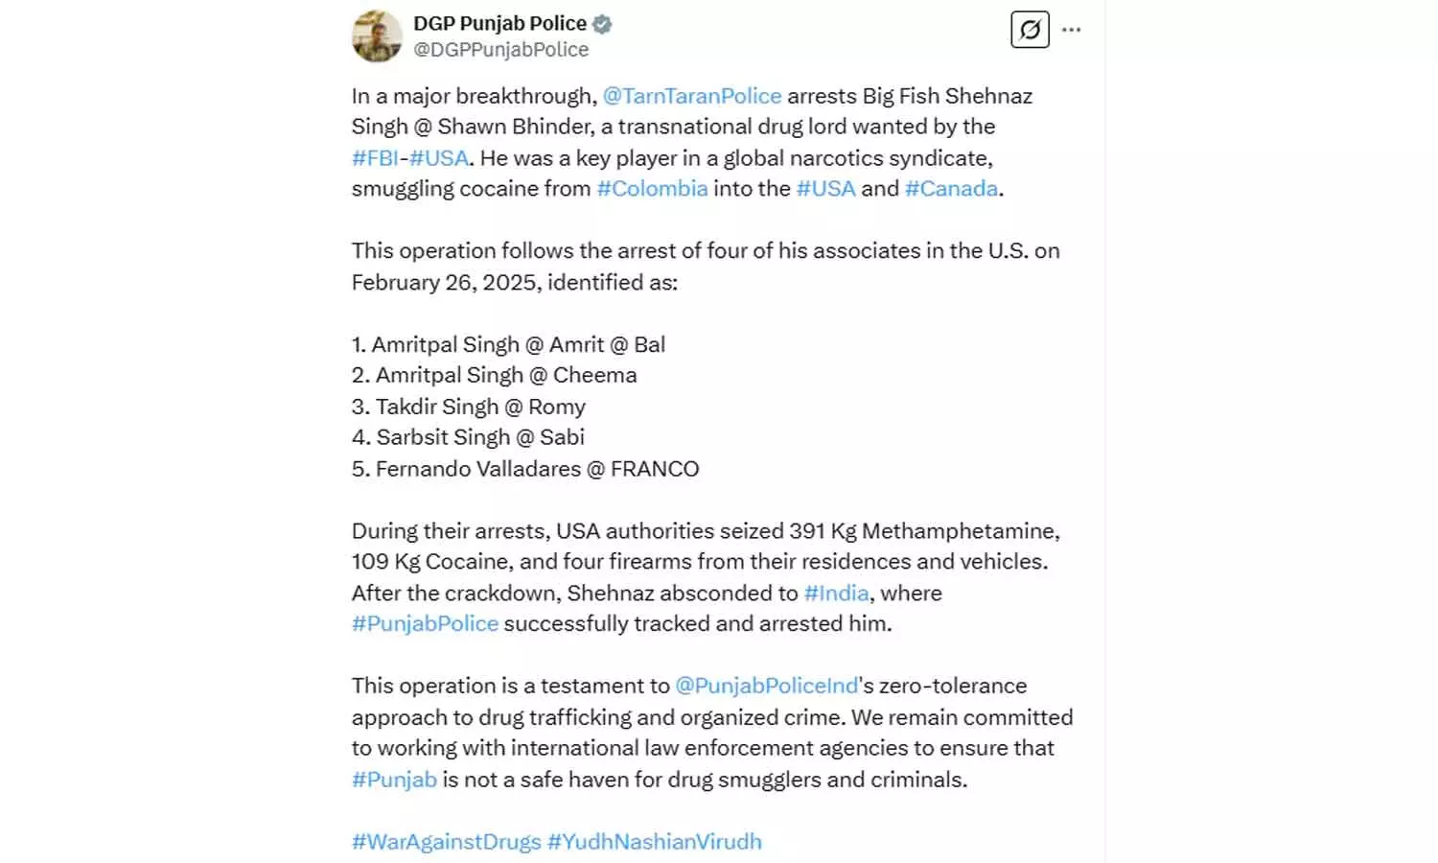Click the #PunjabPolice hashtag
Image resolution: width=1438 pixels, height=863 pixels.
coord(425,624)
